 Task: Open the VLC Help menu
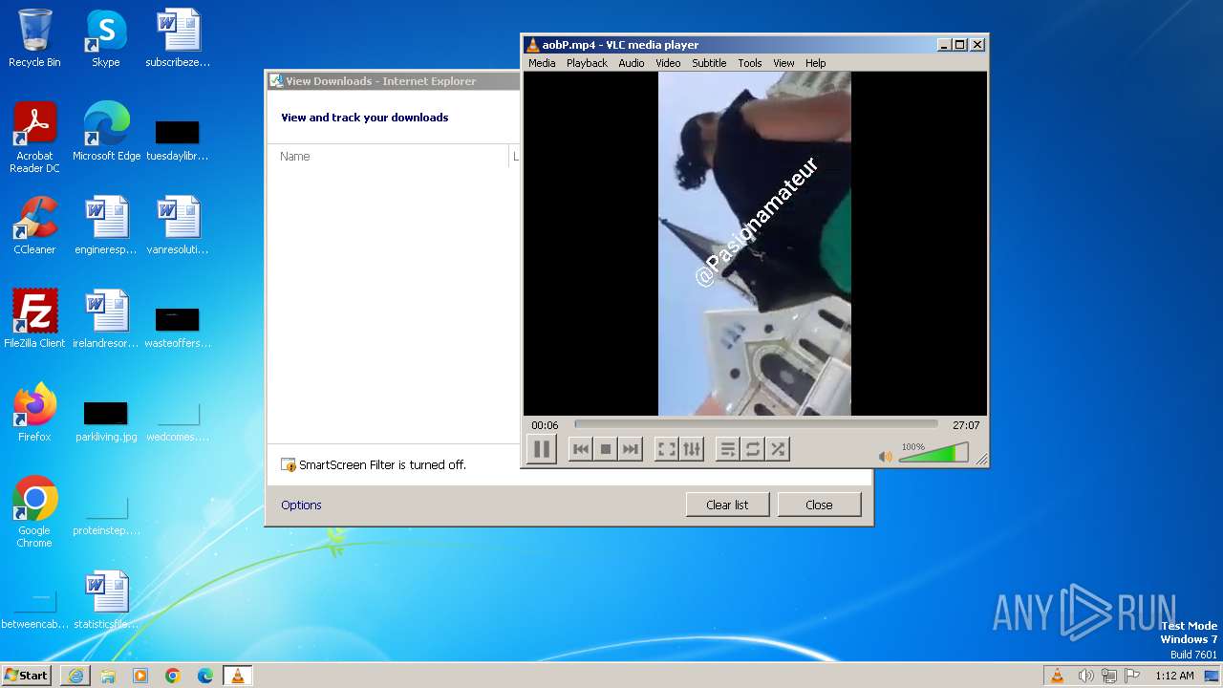815,63
